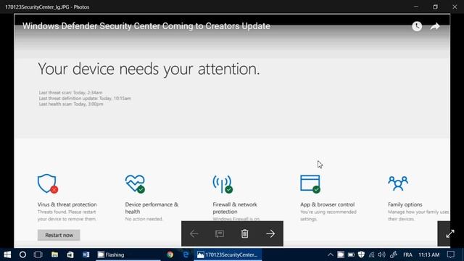Click the Firewall & network protection label
Viewport: 464px width, 261px height.
click(x=235, y=208)
